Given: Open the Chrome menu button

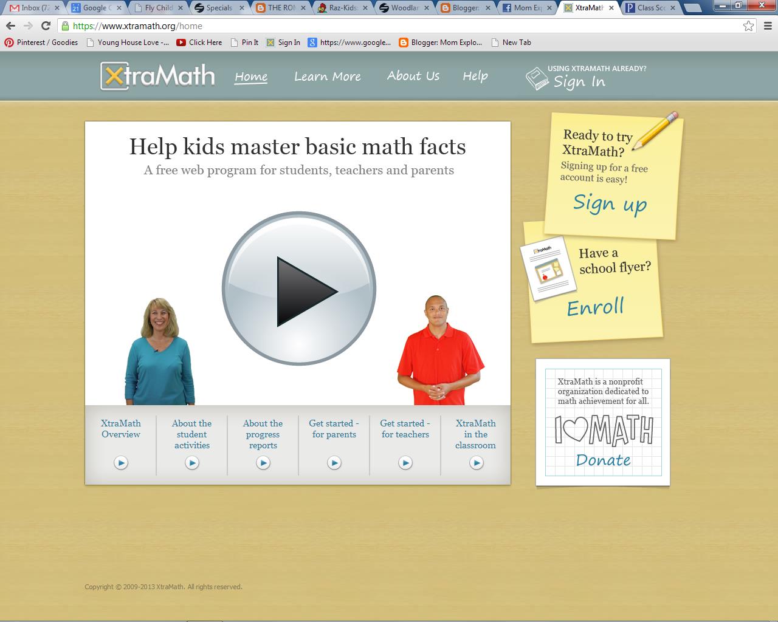Looking at the screenshot, I should pyautogui.click(x=767, y=26).
